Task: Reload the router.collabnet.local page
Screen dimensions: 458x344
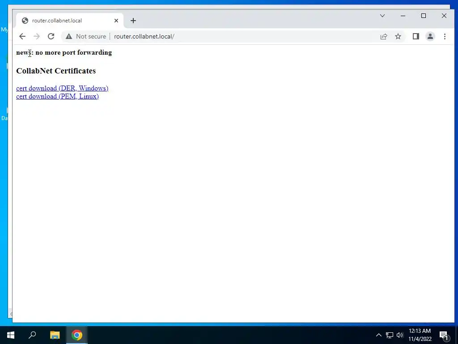Action: 51,36
